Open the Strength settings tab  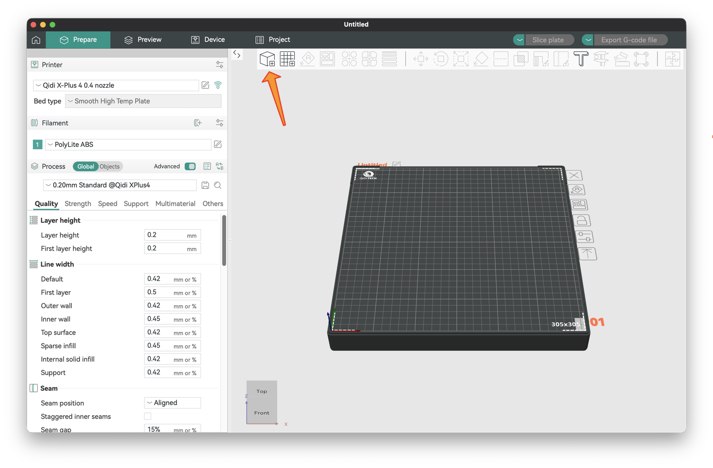coord(78,204)
